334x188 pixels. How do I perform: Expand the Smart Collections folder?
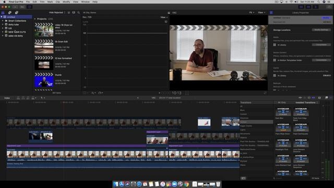coord(3,21)
